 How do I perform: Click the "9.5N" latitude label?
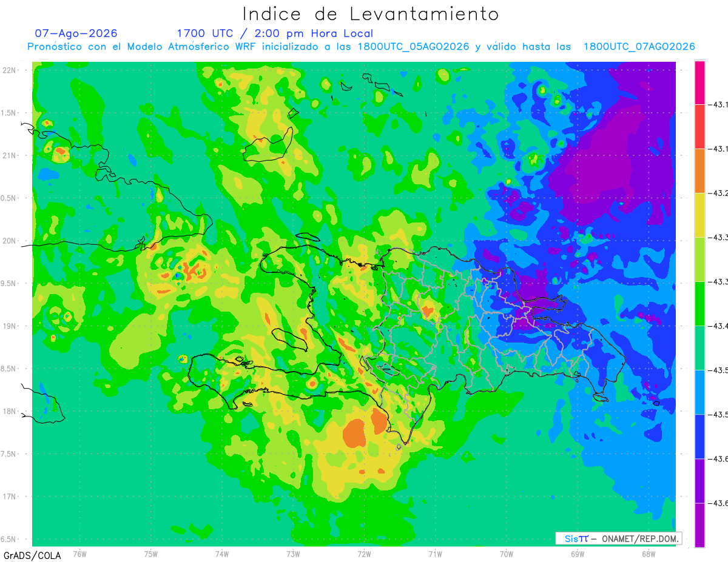click(x=9, y=284)
